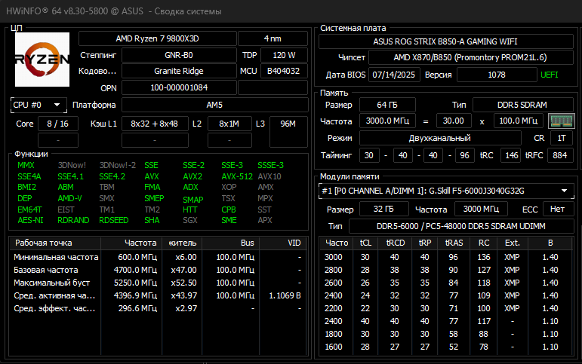Screen dimensions: 582x364
Task: Click the module frequency 3000 МГц field
Action: tap(481, 209)
